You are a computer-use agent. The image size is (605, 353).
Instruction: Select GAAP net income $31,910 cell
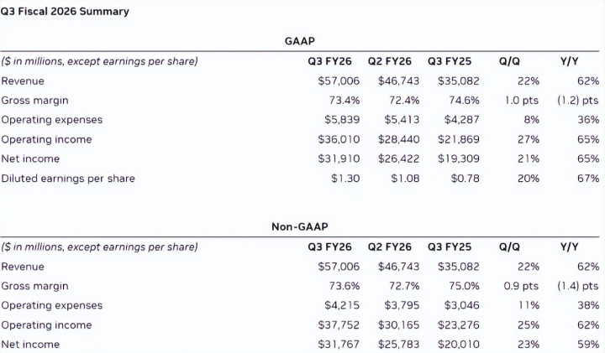[x=337, y=158]
